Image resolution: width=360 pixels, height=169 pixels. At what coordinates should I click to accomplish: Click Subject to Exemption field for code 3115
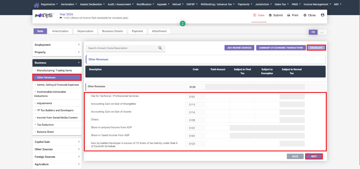(x=267, y=104)
